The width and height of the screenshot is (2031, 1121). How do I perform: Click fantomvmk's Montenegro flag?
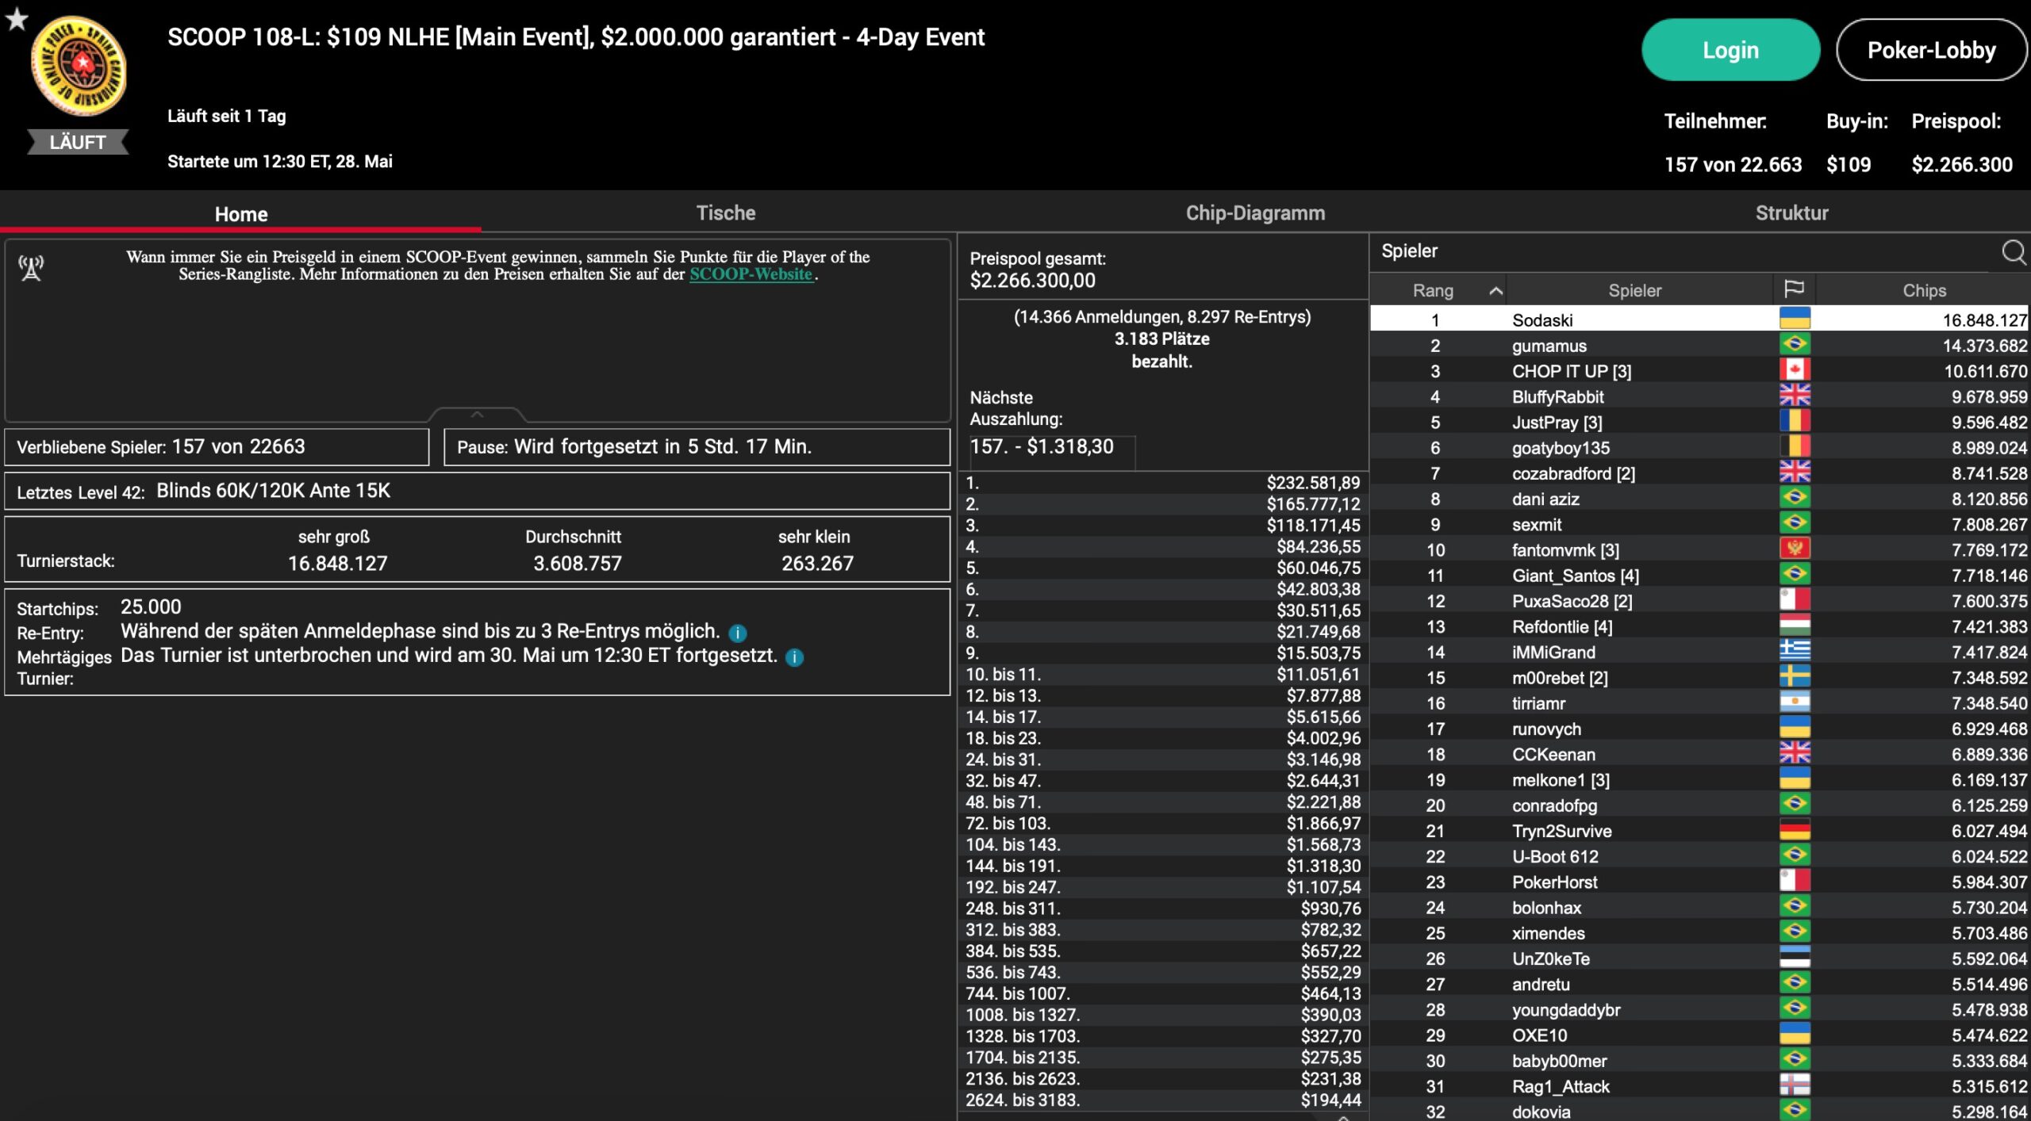tap(1795, 549)
